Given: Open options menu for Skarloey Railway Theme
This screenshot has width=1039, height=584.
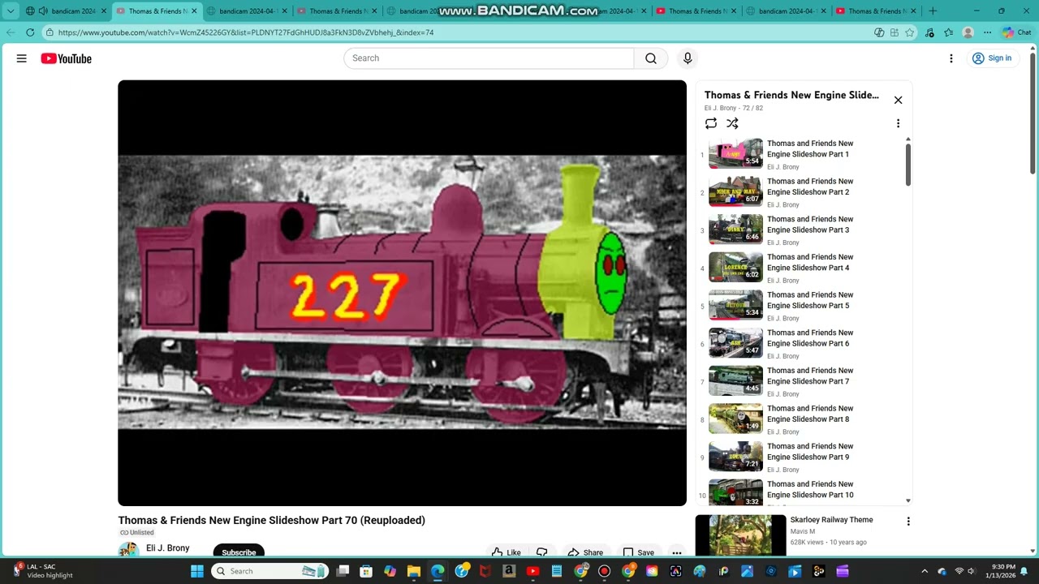Looking at the screenshot, I should (908, 522).
